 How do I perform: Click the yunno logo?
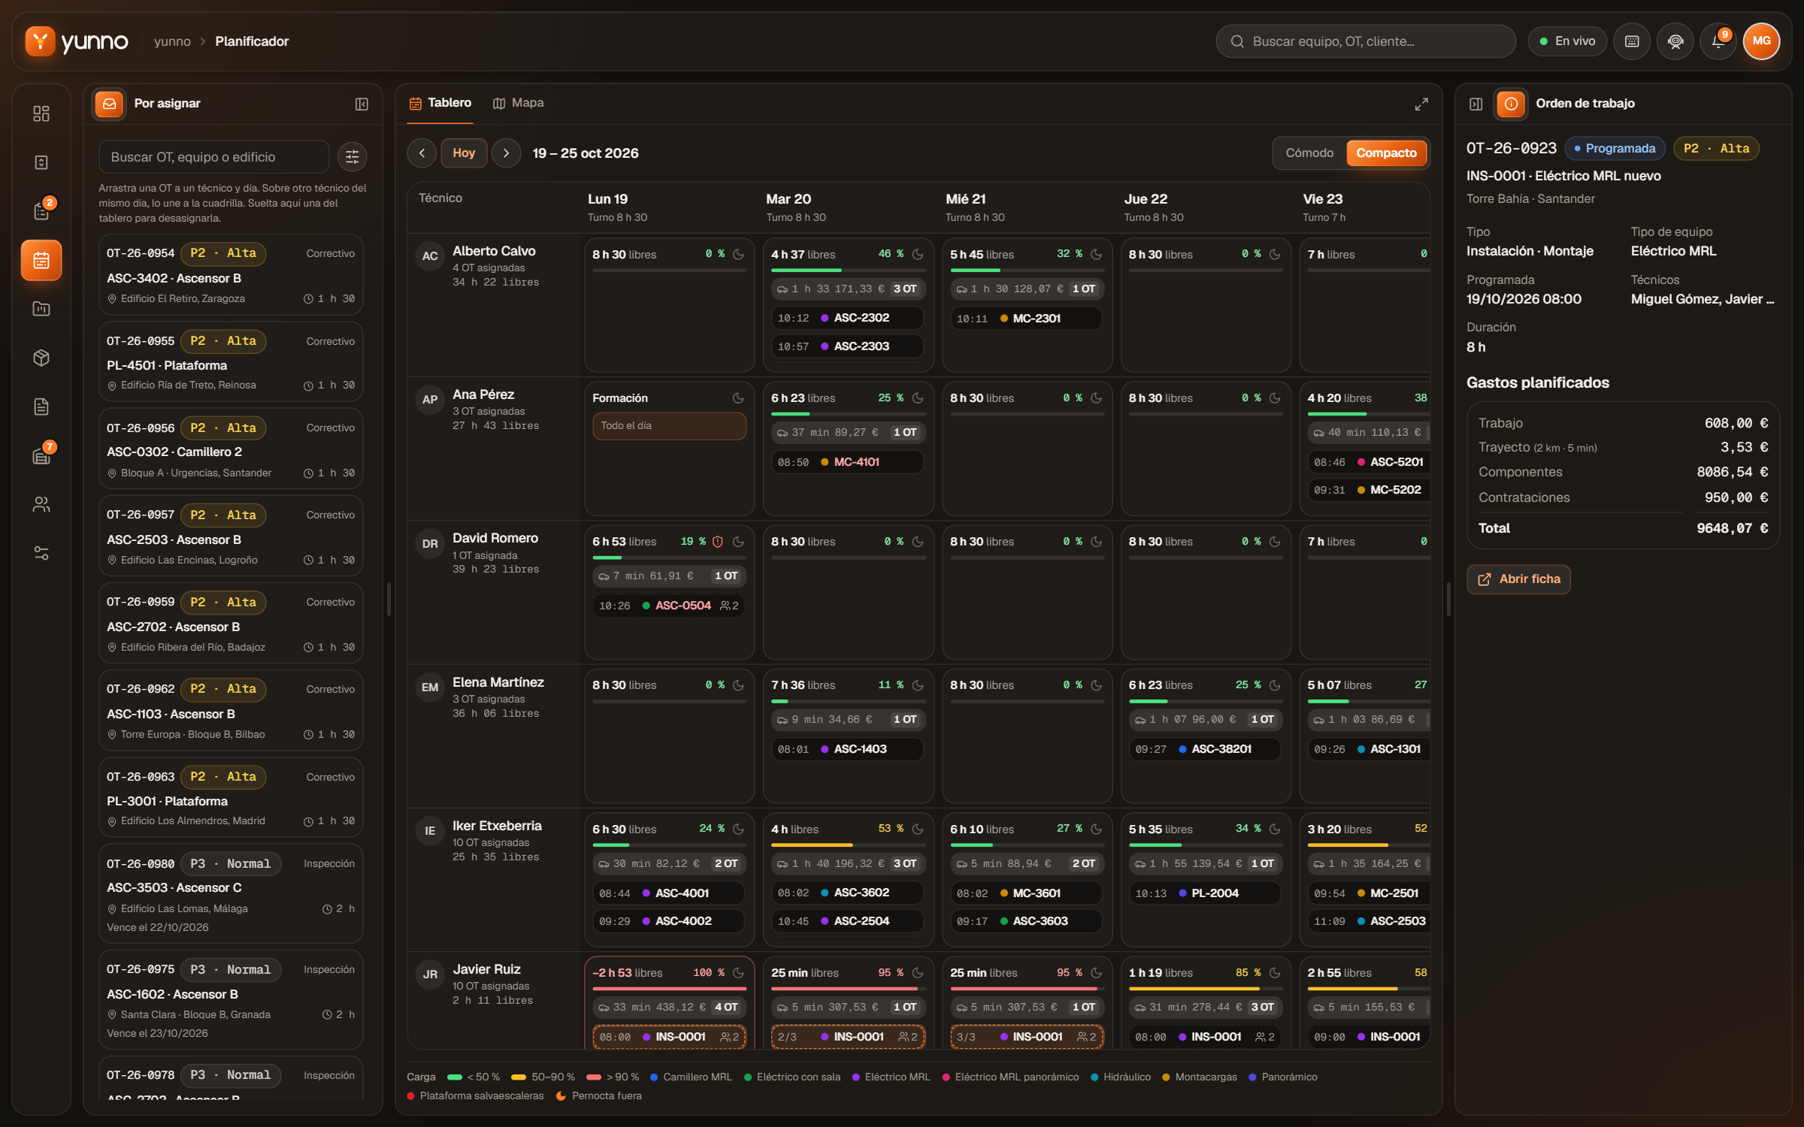click(x=77, y=41)
